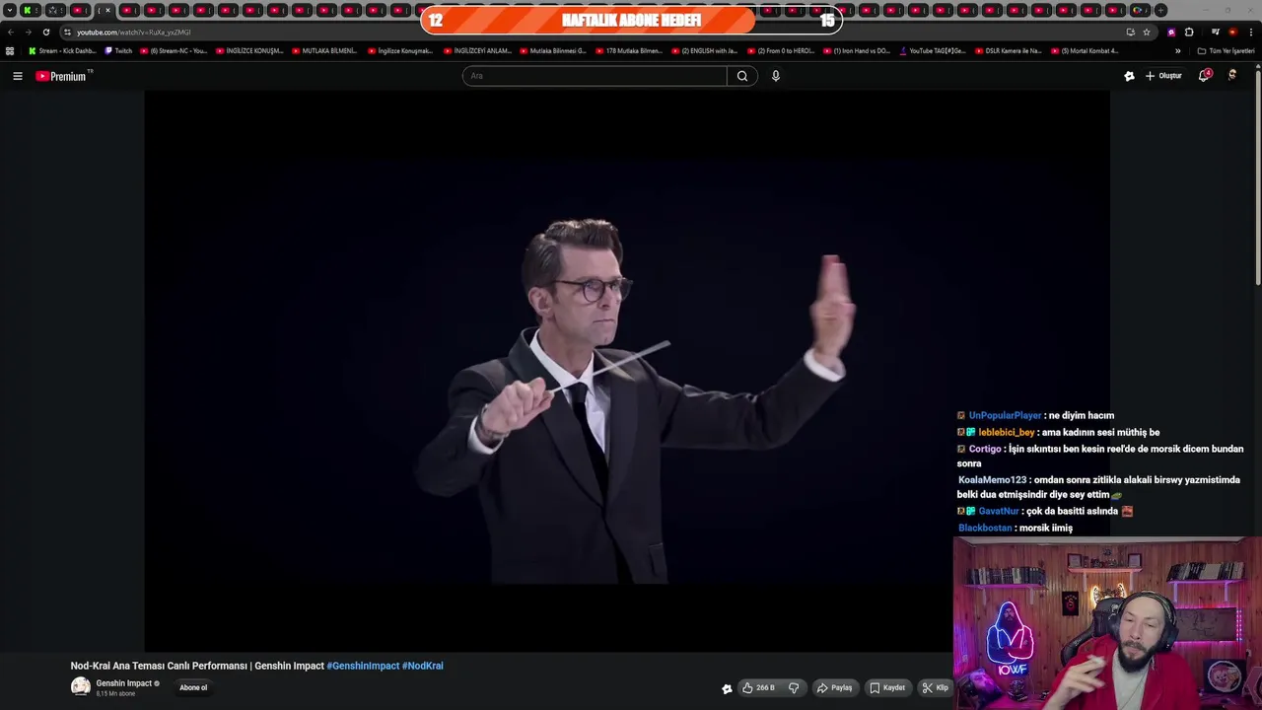
Task: Click the YouTube search field
Action: click(595, 76)
